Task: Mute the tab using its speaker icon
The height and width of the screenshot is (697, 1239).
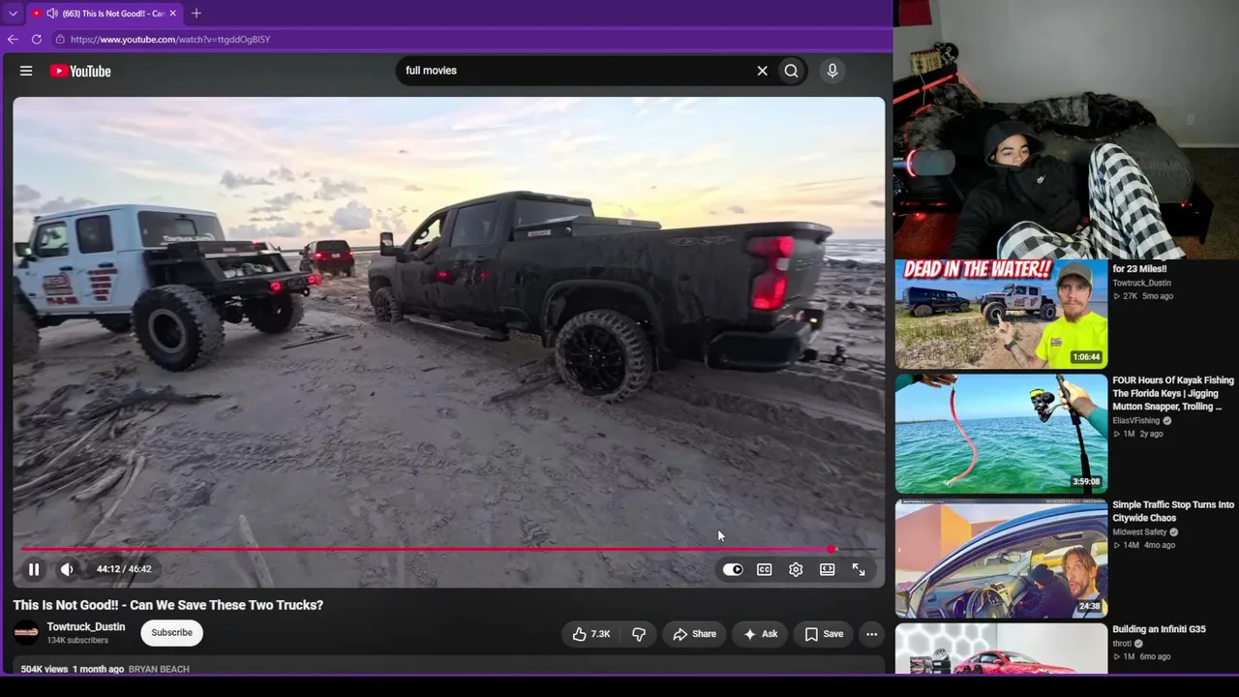Action: pyautogui.click(x=51, y=14)
